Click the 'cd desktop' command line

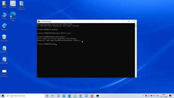[47, 29]
